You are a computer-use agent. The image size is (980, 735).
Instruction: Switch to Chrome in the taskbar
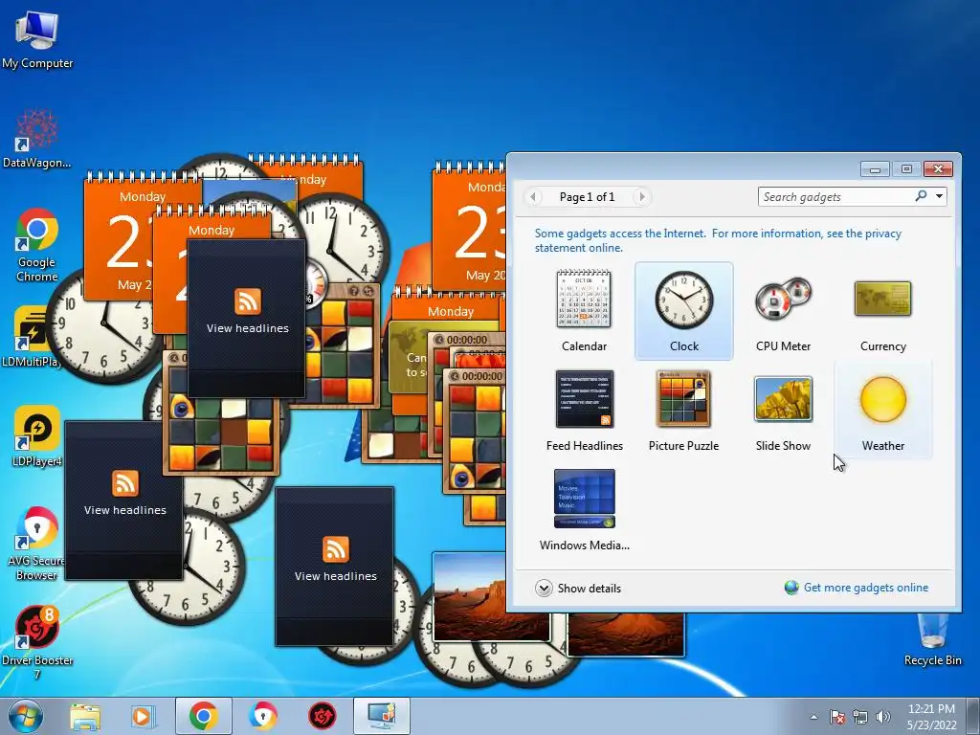204,716
